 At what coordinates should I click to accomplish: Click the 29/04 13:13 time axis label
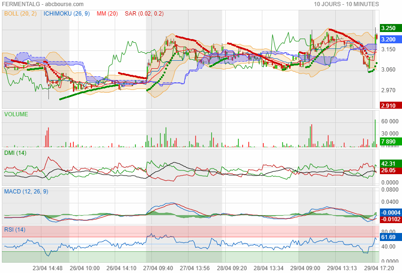(342, 268)
